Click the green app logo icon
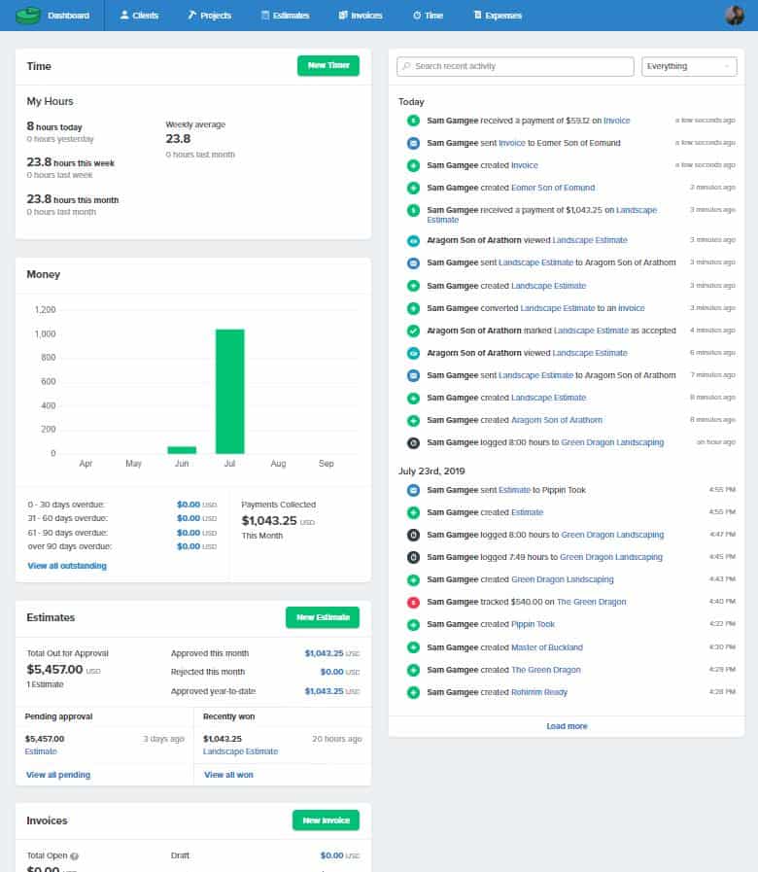 28,15
